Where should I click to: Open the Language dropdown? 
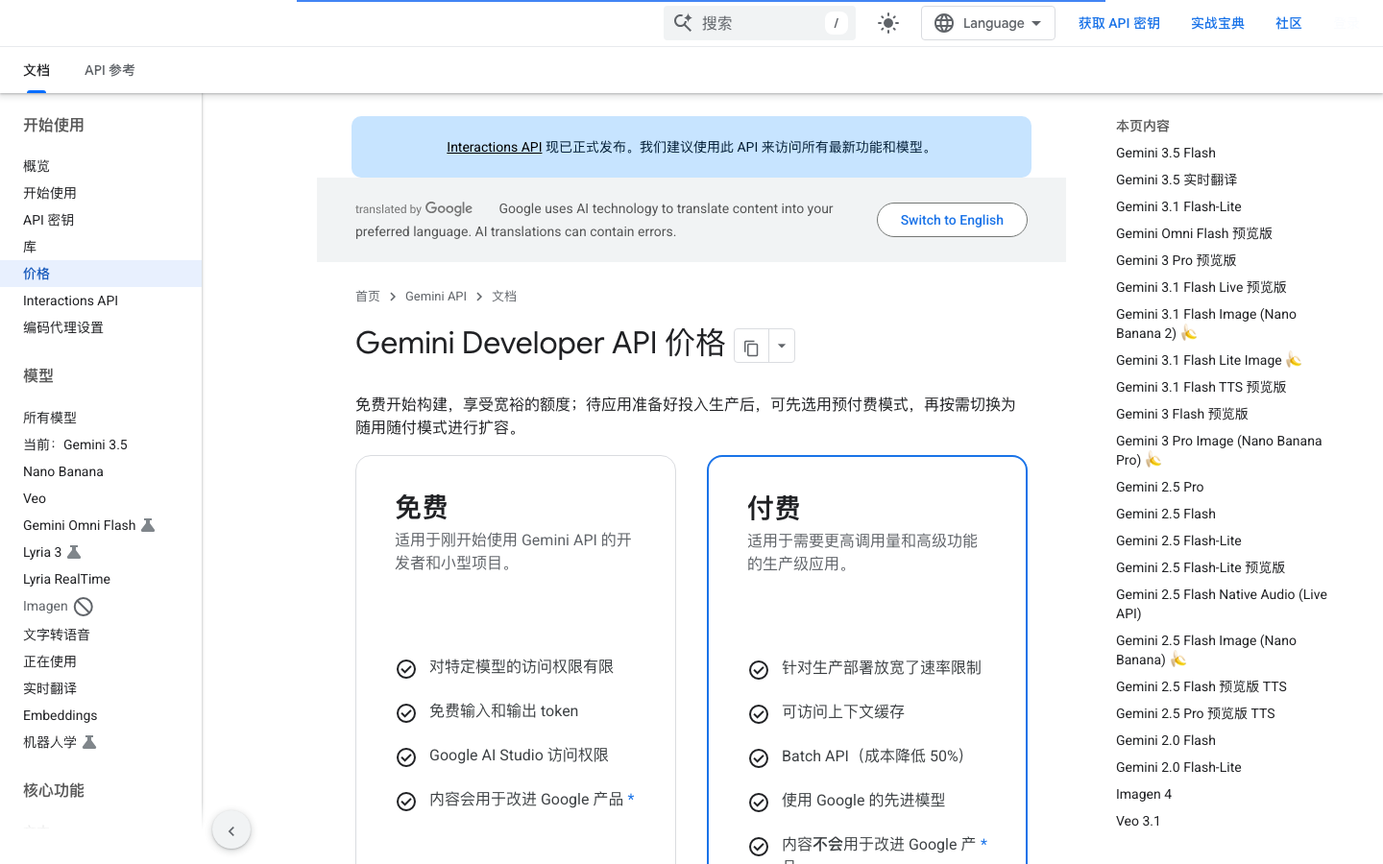click(x=988, y=23)
